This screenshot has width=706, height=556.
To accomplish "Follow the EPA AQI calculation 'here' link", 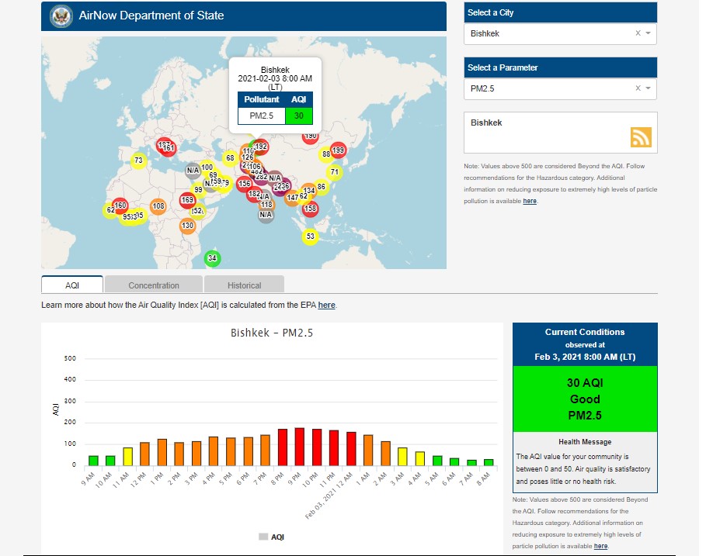I will tap(326, 306).
